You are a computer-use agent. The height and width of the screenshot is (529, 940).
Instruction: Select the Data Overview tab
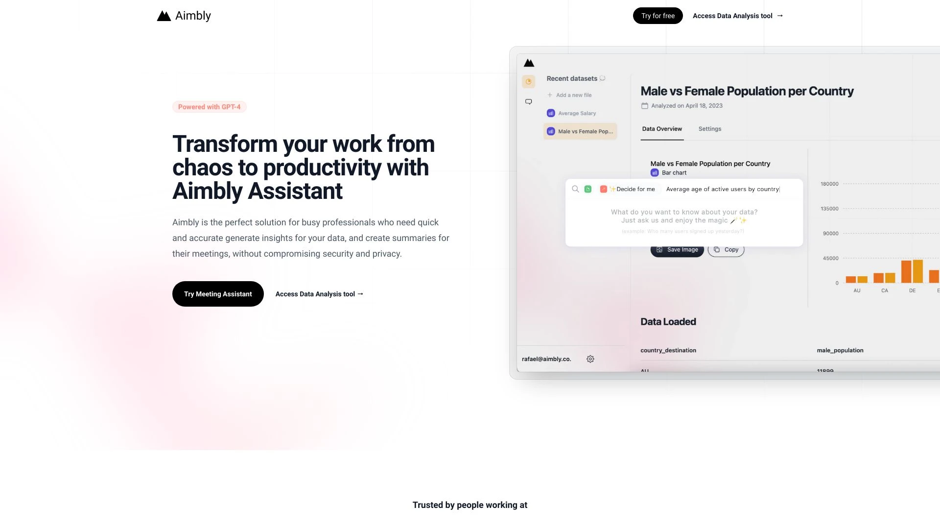[x=661, y=128]
